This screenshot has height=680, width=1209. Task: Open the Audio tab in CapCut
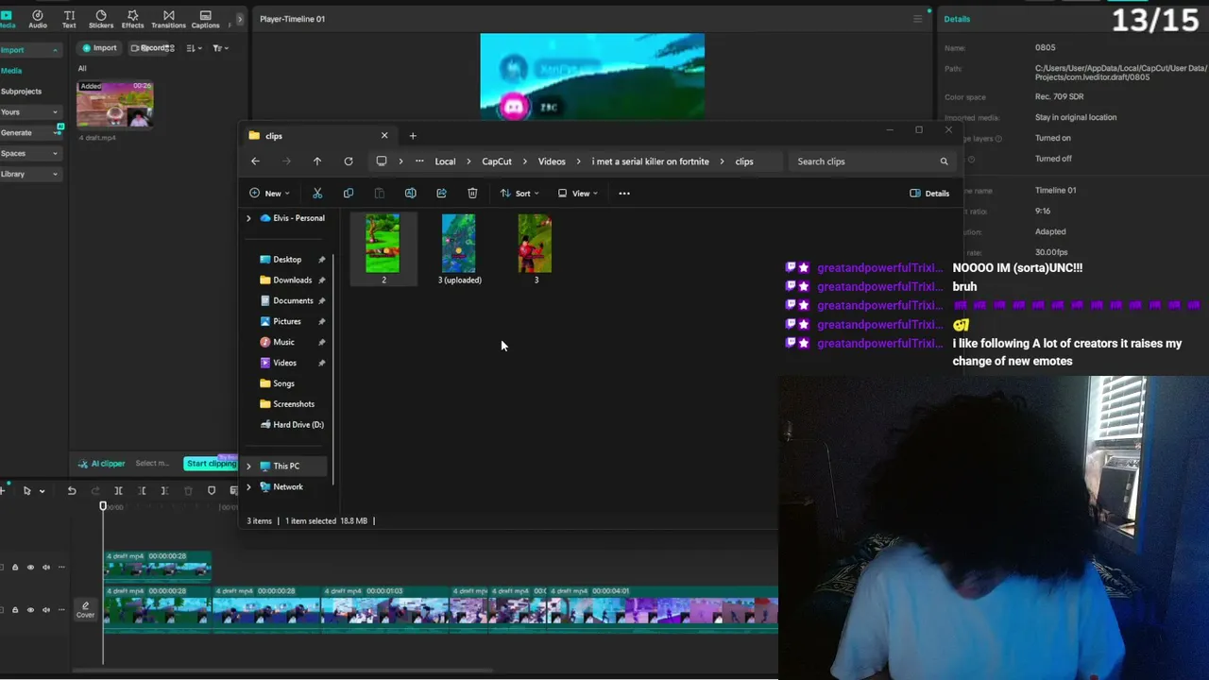(38, 19)
